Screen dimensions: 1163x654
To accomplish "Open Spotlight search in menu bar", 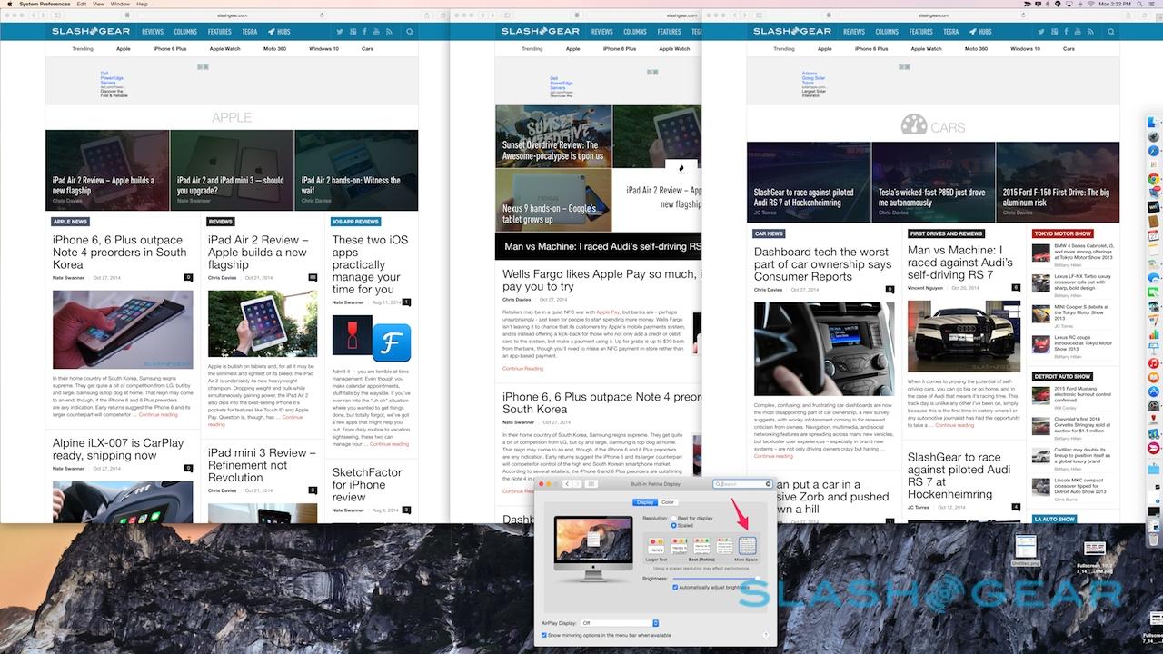I will click(x=1141, y=4).
